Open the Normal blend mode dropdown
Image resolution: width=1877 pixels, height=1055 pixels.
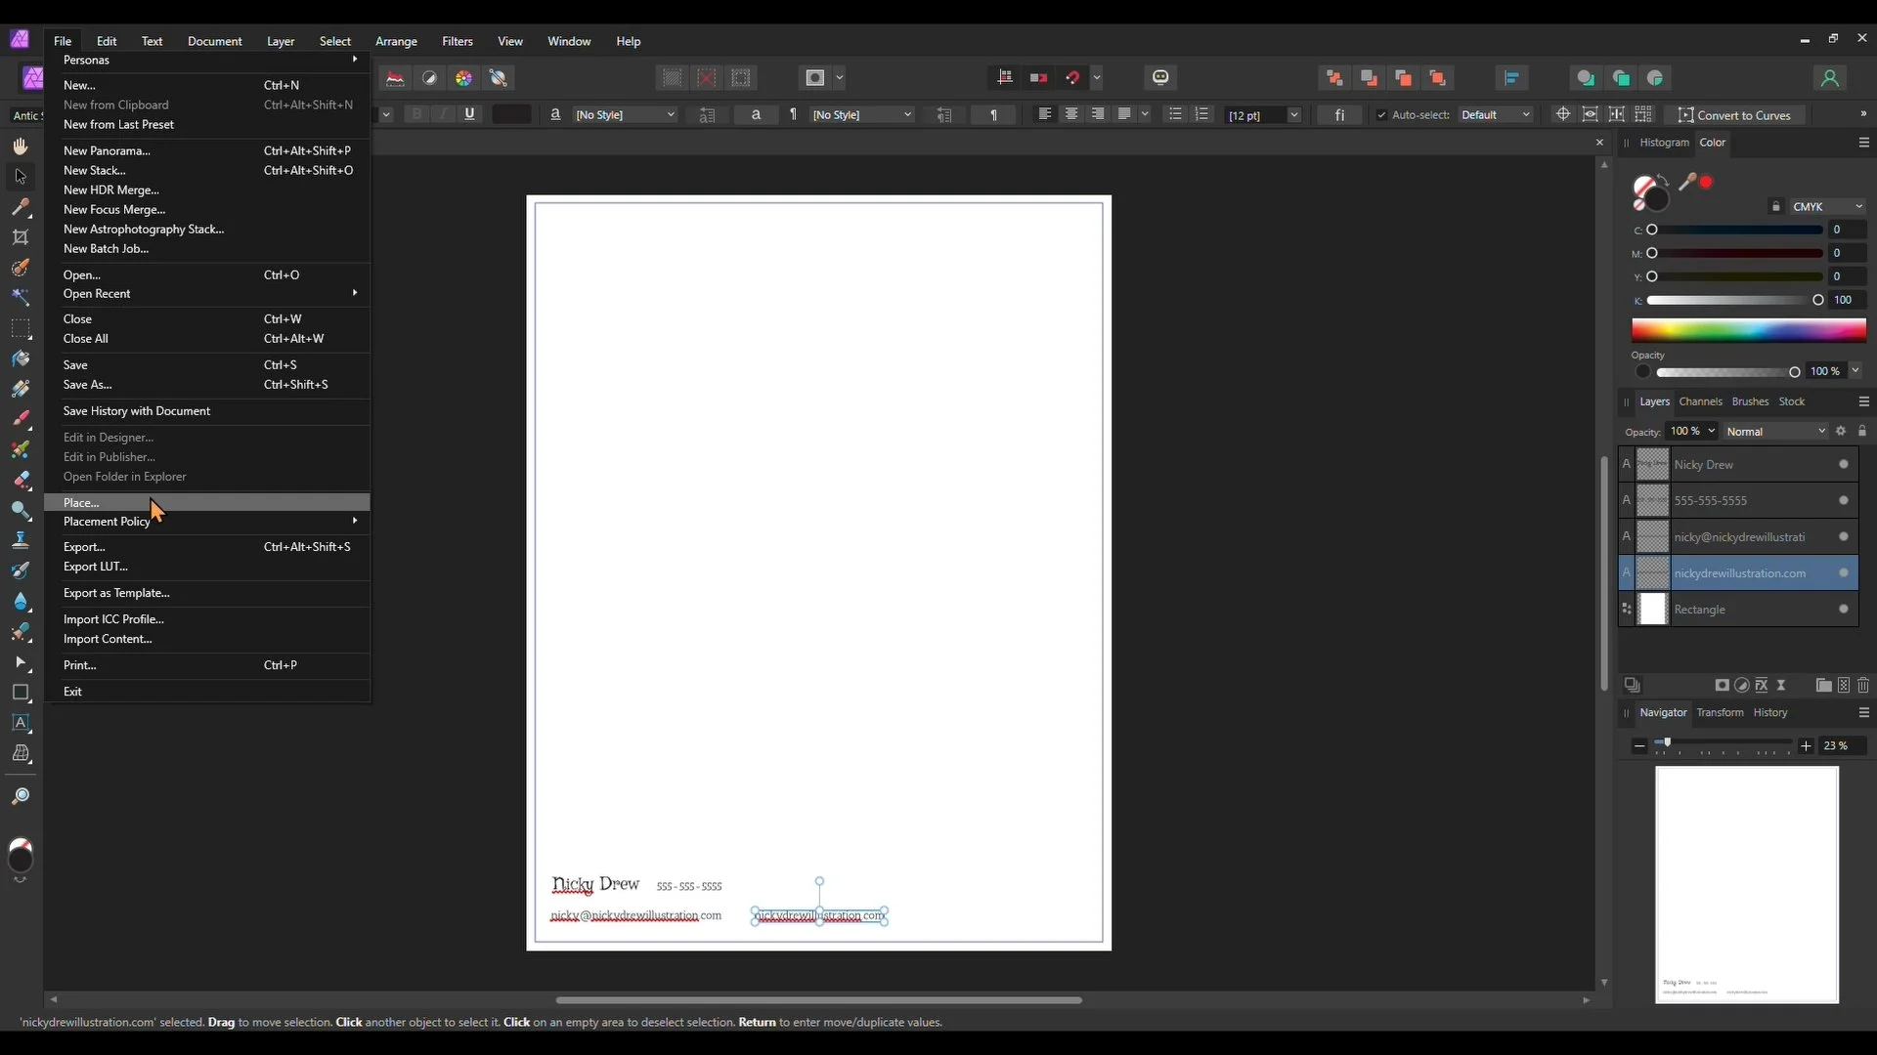click(x=1775, y=432)
